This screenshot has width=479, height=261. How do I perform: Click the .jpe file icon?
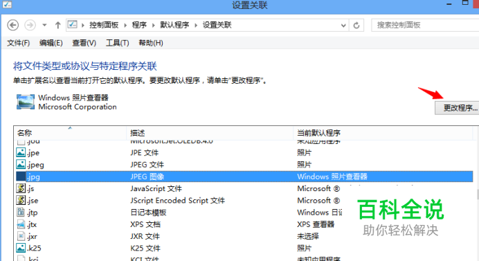tap(21, 152)
